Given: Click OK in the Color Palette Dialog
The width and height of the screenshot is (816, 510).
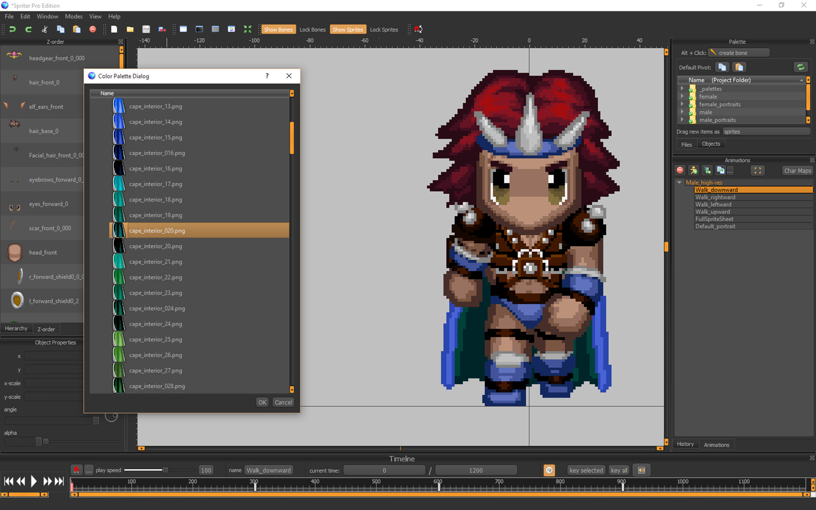Looking at the screenshot, I should pyautogui.click(x=262, y=402).
